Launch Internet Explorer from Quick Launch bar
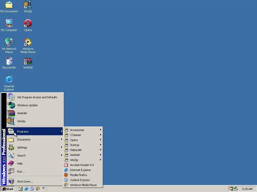257x192 pixels. point(26,189)
